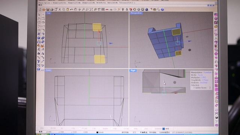Click the Copy icon in the toolbar
This screenshot has width=240, height=135.
(x=64, y=9)
